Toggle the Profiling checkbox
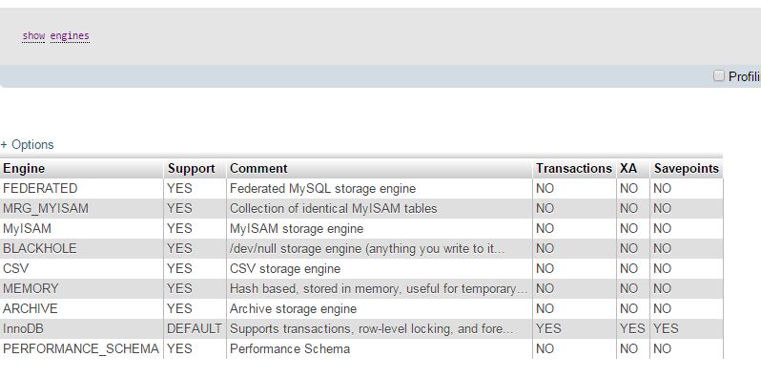The height and width of the screenshot is (378, 761). pyautogui.click(x=718, y=75)
